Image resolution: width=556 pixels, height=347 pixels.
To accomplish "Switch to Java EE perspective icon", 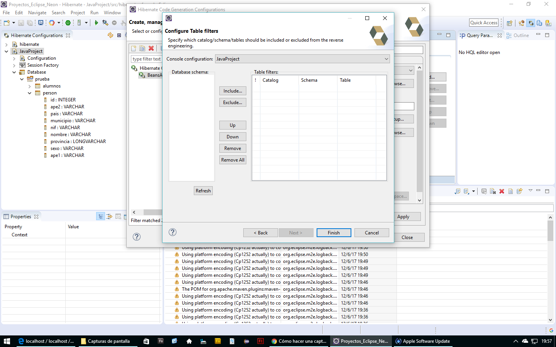I will coord(522,23).
